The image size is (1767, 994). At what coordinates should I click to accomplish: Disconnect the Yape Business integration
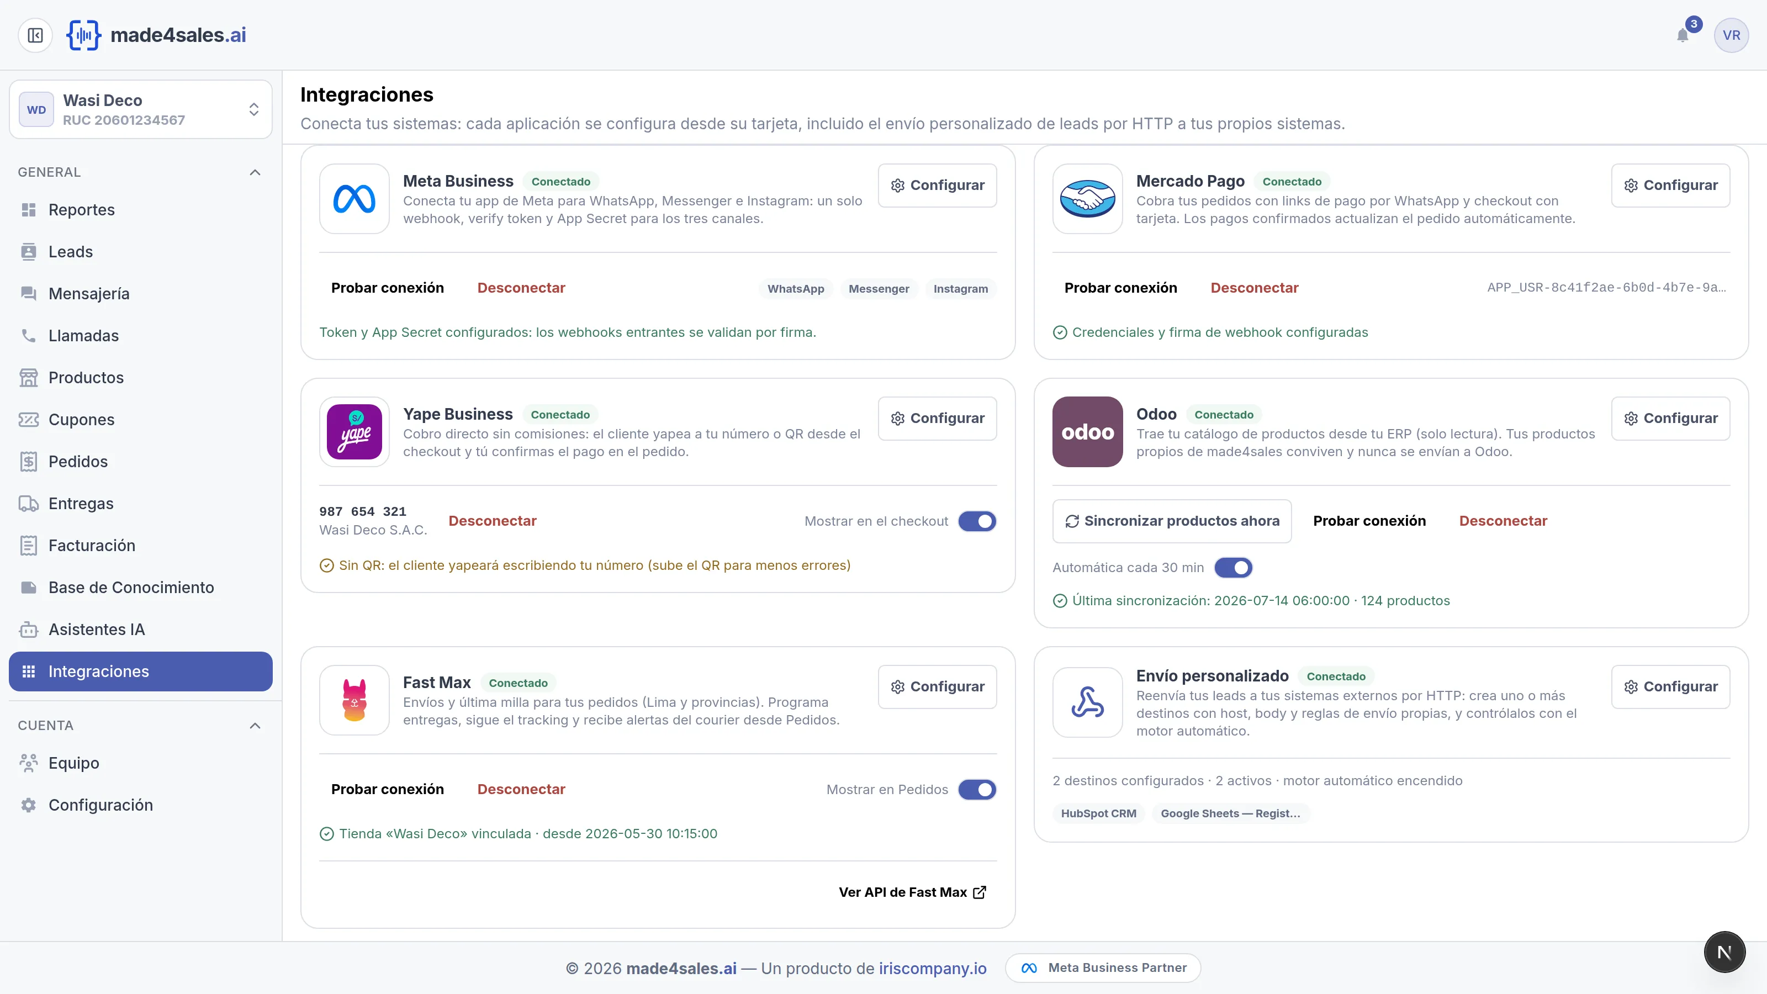[x=493, y=521]
